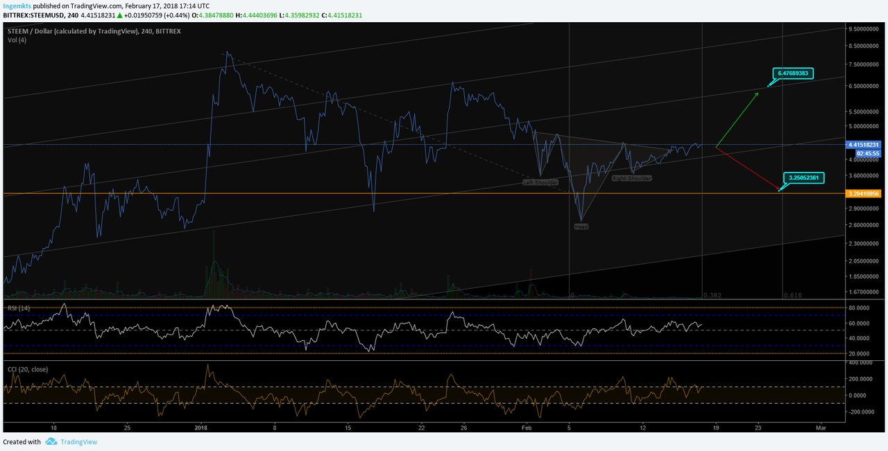Select the Right Shoulder annotation label
The image size is (888, 451).
[x=631, y=178]
